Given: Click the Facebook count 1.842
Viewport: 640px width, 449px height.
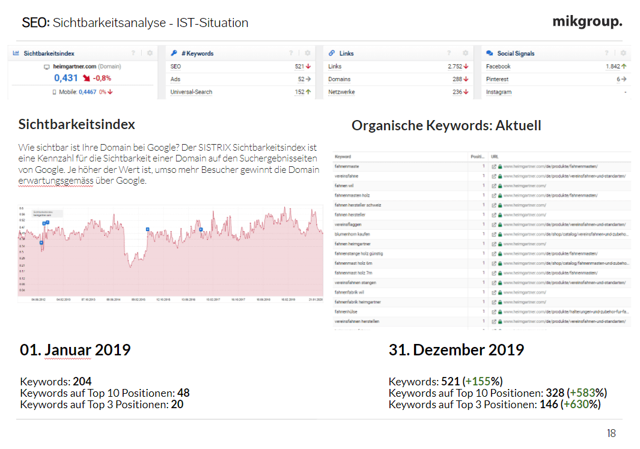Looking at the screenshot, I should 612,67.
